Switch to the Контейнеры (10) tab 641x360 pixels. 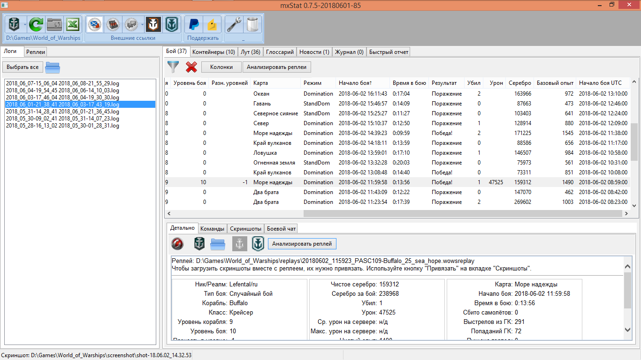point(214,52)
